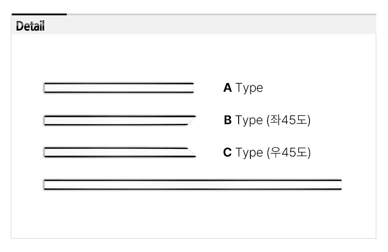Image resolution: width=388 pixels, height=252 pixels.
Task: Click the long full-width bar at bottom
Action: coord(192,184)
